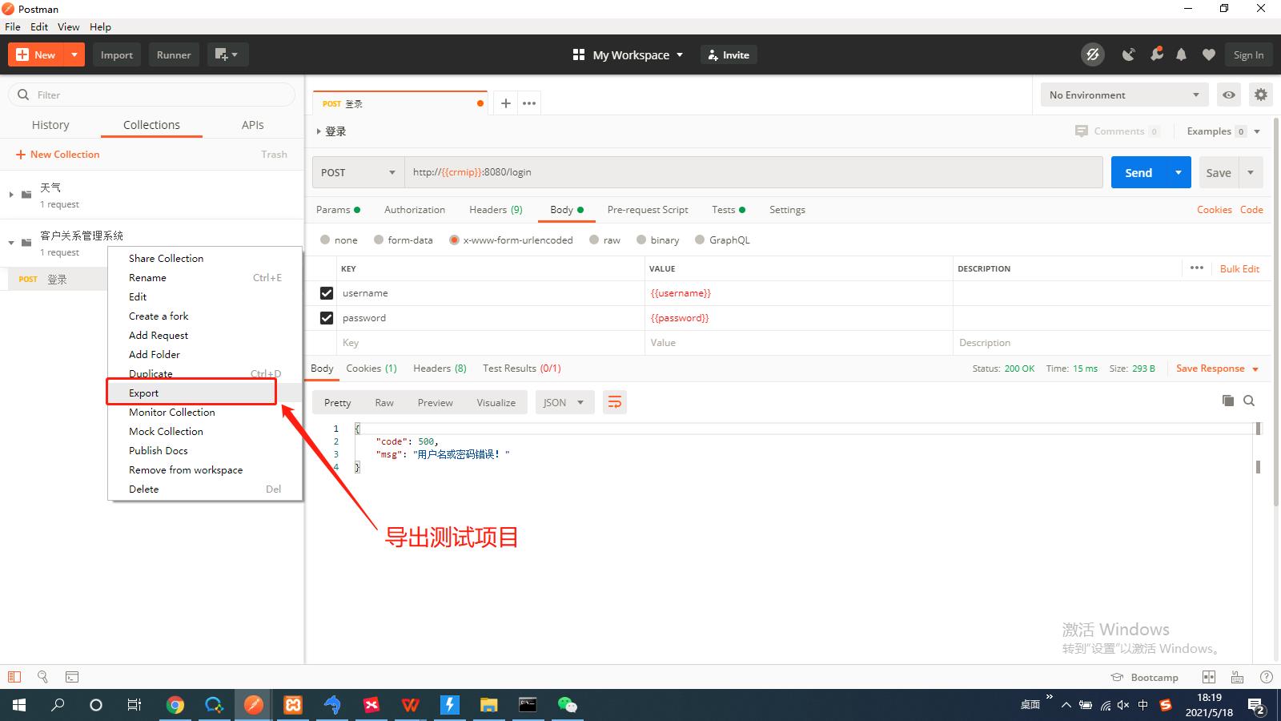Open the POST method dropdown
The image size is (1281, 721).
coord(358,172)
